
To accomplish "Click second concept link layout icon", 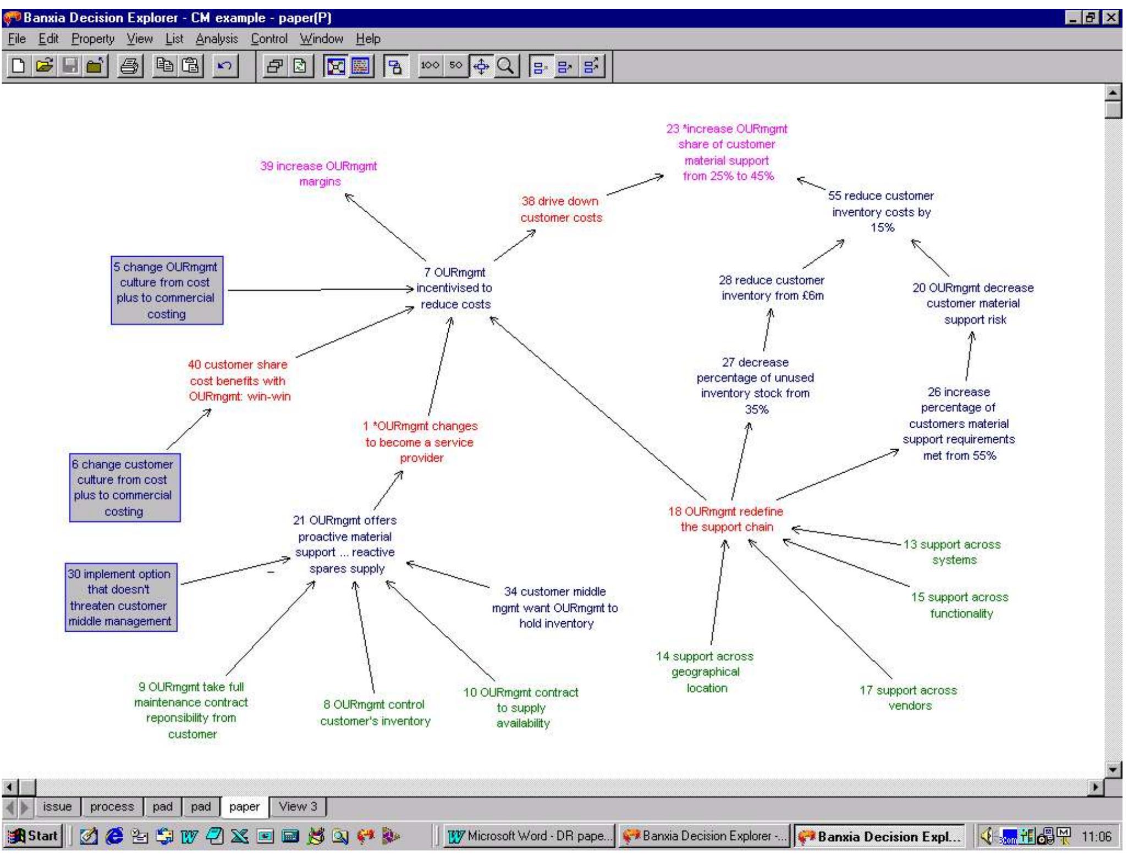I will pos(565,67).
